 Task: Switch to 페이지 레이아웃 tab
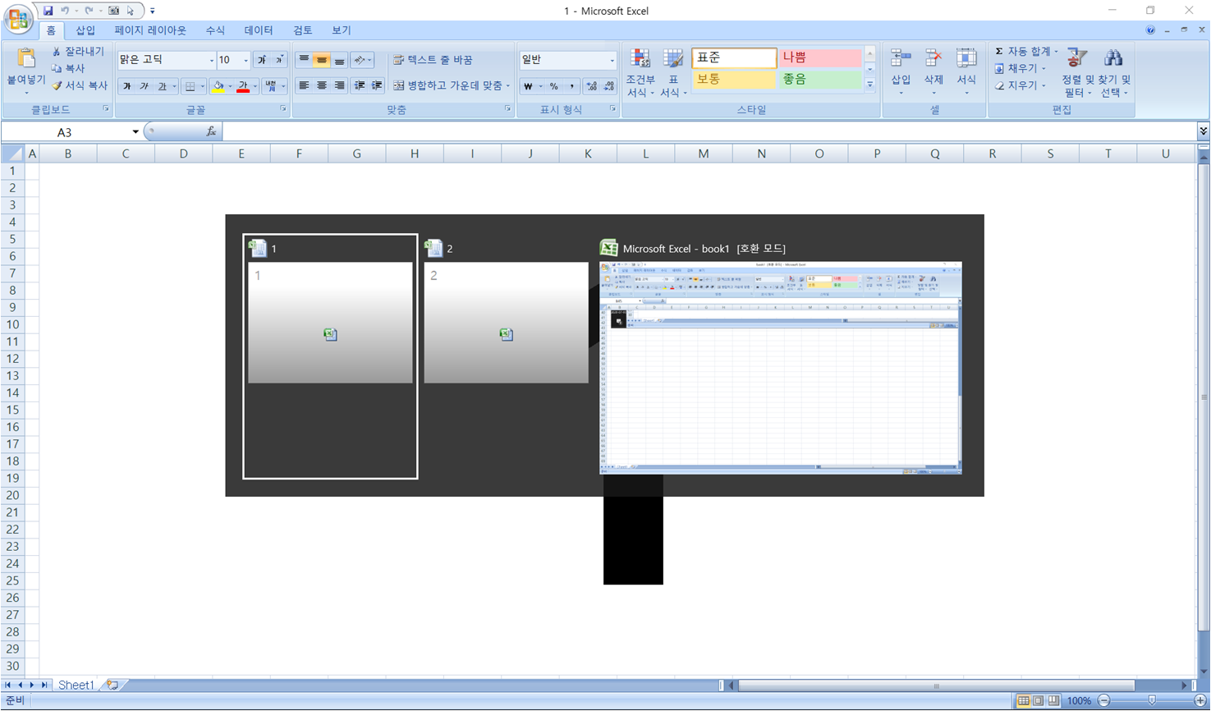pyautogui.click(x=150, y=30)
